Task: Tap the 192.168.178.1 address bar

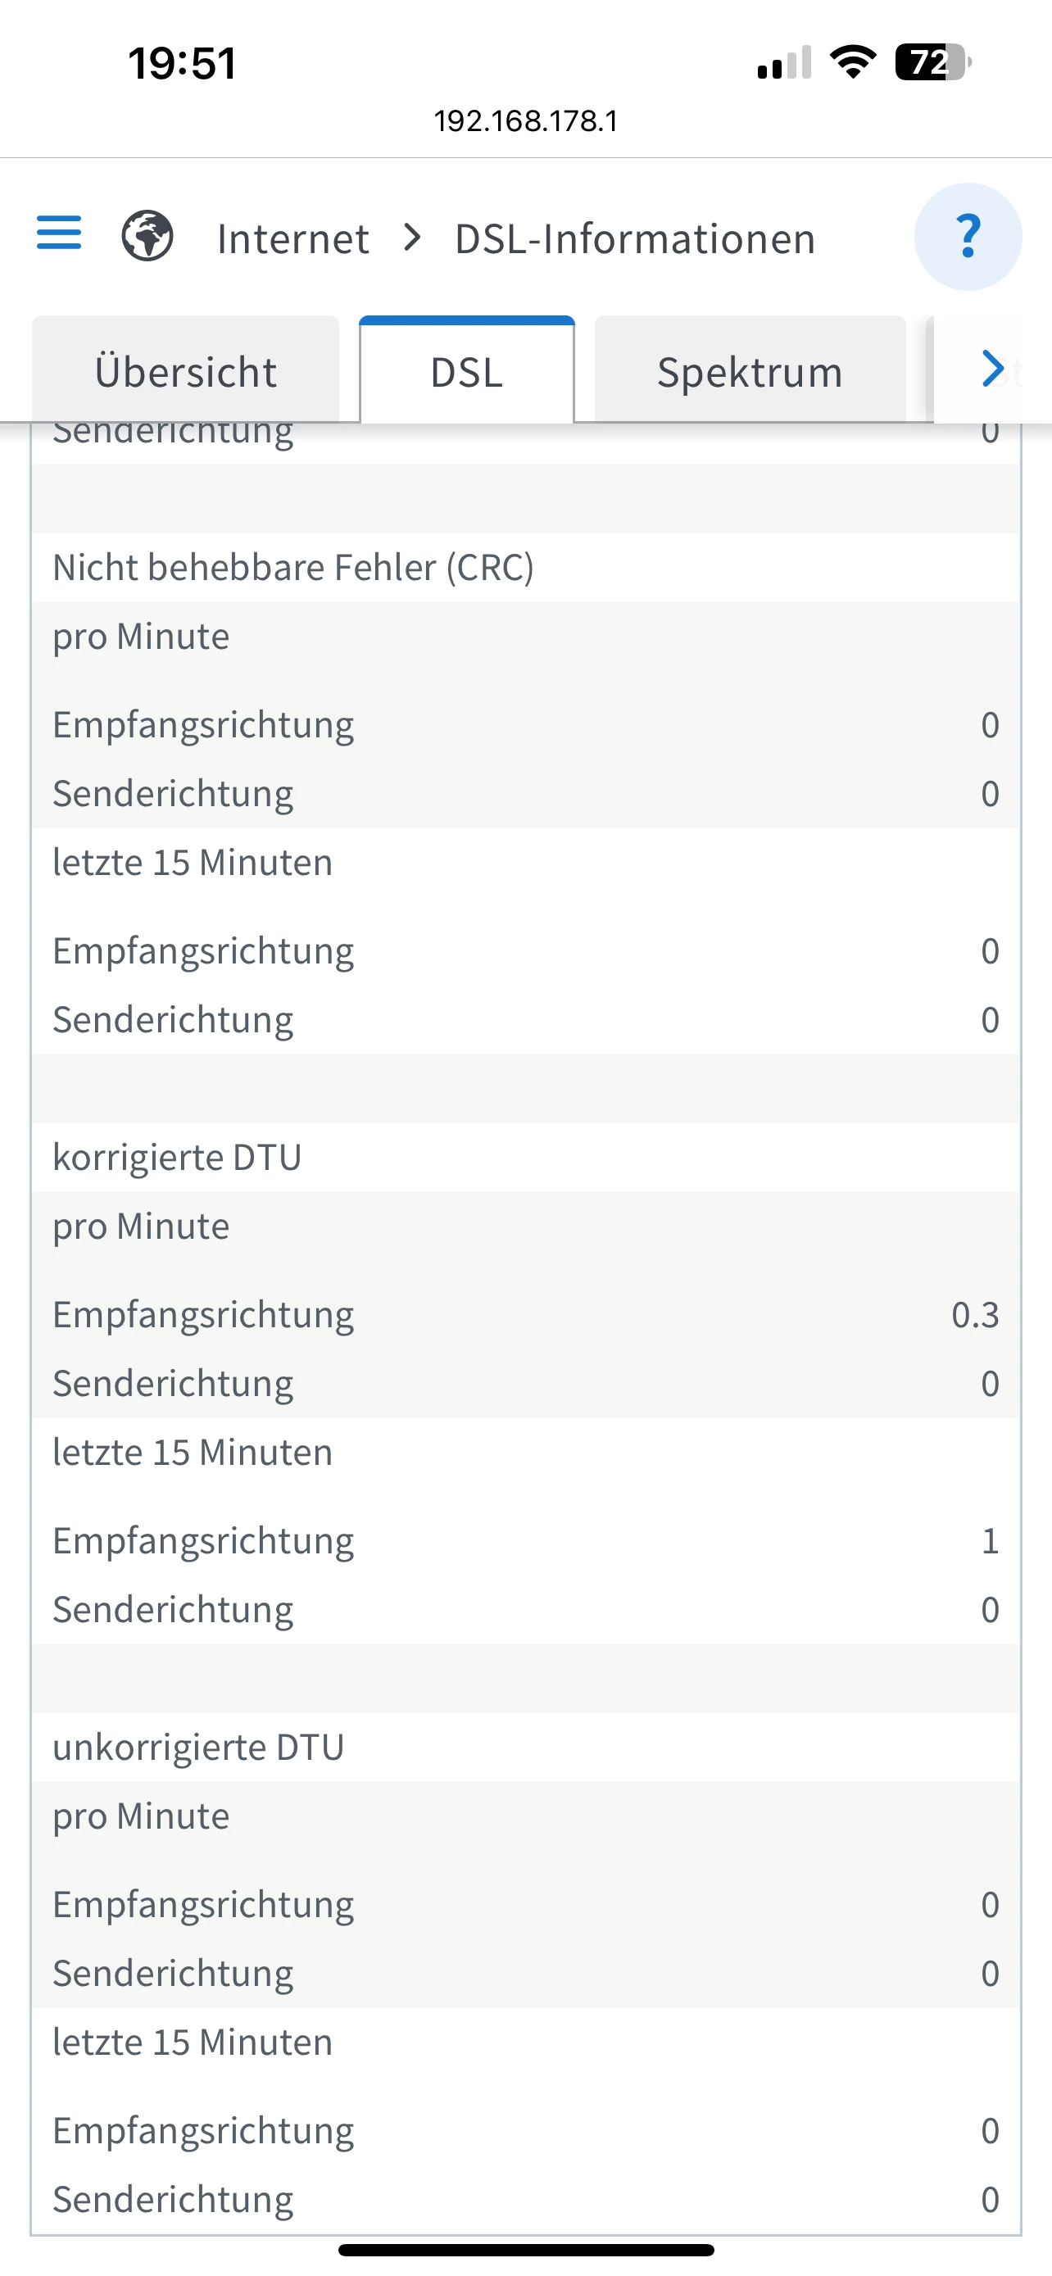Action: (x=525, y=121)
